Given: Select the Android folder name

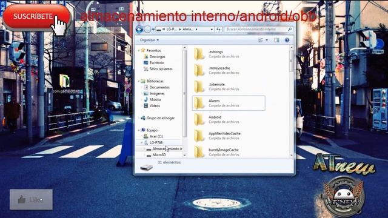Looking at the screenshot, I should [215, 117].
